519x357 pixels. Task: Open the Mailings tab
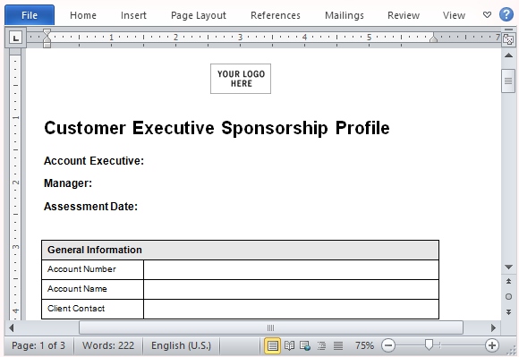point(345,15)
